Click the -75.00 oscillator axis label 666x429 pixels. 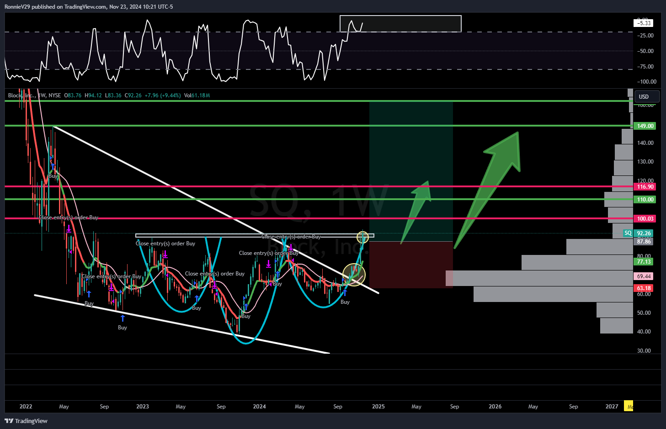tap(645, 67)
